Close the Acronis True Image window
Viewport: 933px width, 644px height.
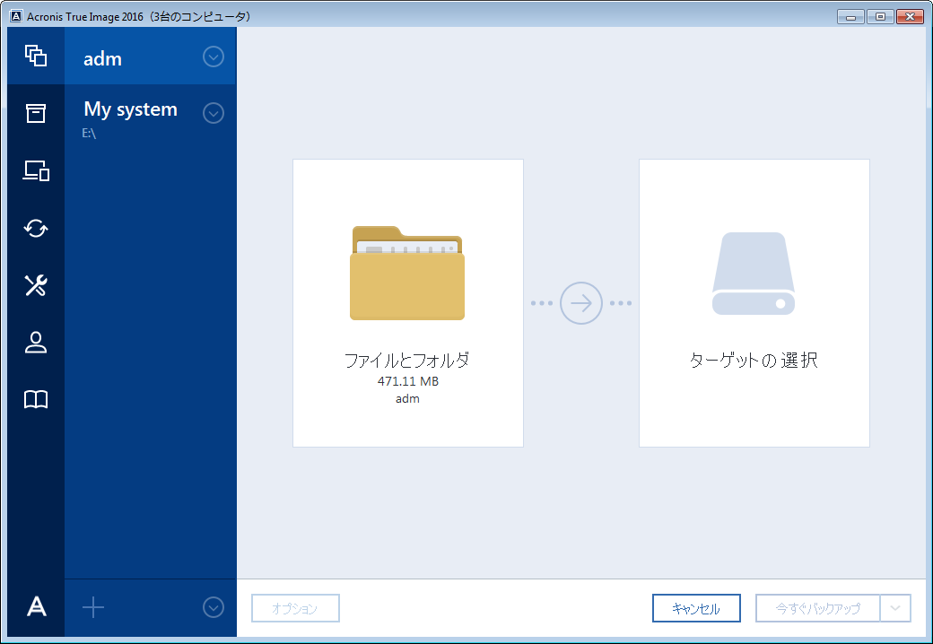910,17
